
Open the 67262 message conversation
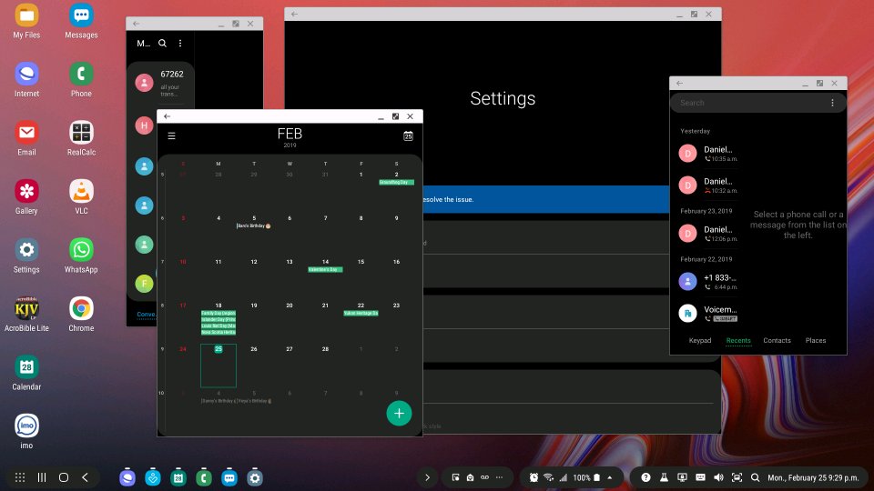point(164,83)
